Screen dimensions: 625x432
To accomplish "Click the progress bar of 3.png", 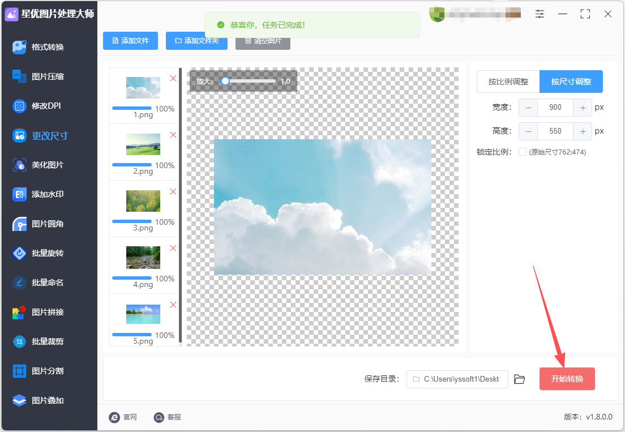I will pyautogui.click(x=132, y=221).
